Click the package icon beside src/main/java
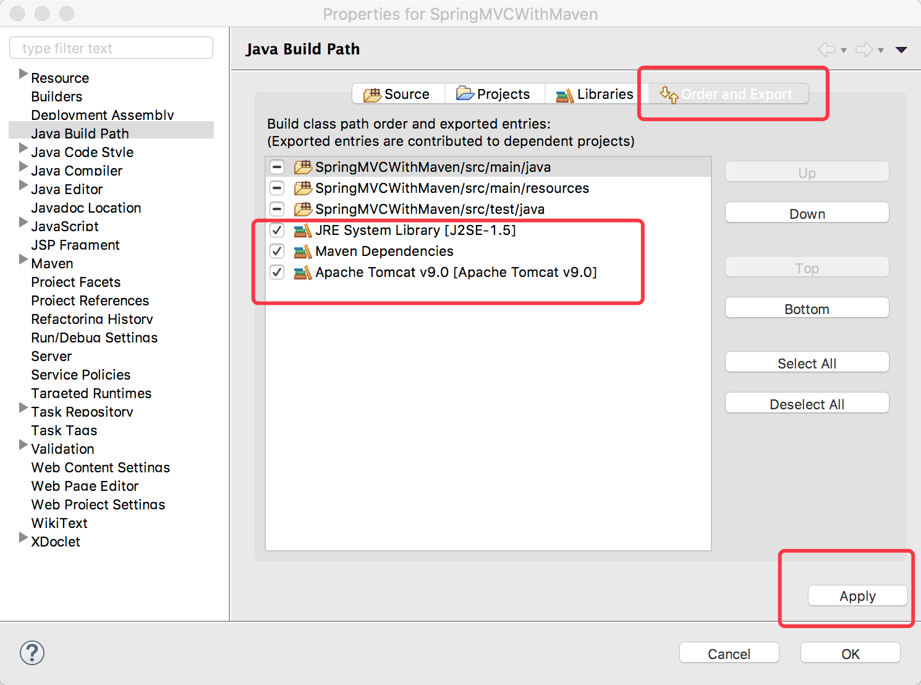The height and width of the screenshot is (685, 921). point(302,167)
